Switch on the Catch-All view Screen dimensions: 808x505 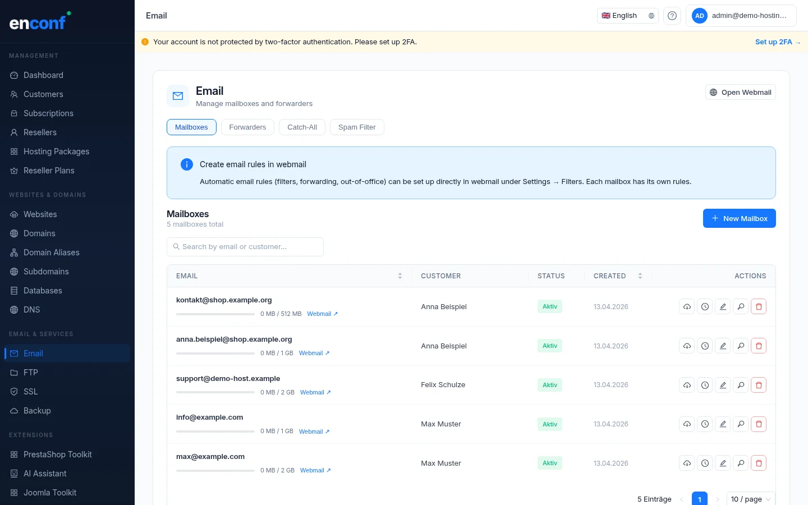tap(302, 127)
